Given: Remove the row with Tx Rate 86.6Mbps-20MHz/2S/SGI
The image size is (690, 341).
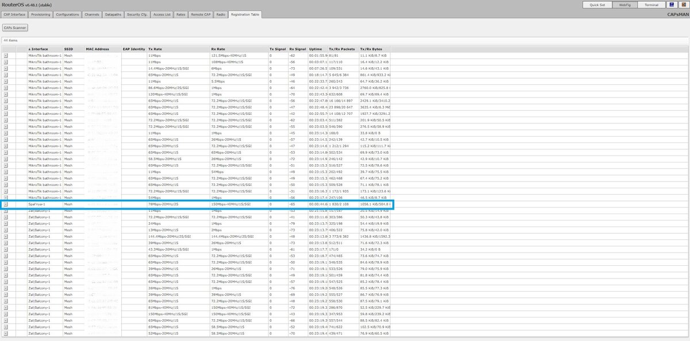Looking at the screenshot, I should coord(6,87).
